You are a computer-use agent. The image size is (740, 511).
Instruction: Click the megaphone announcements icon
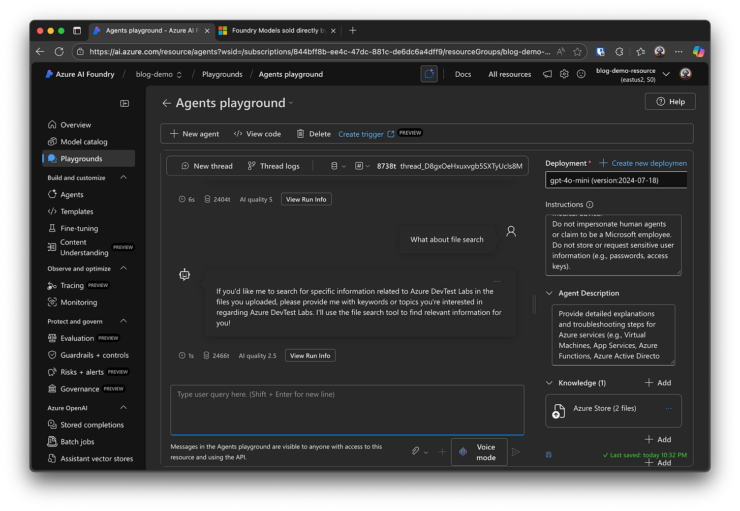pyautogui.click(x=547, y=74)
